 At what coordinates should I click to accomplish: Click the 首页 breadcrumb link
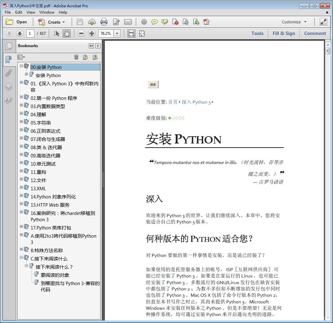(x=173, y=102)
